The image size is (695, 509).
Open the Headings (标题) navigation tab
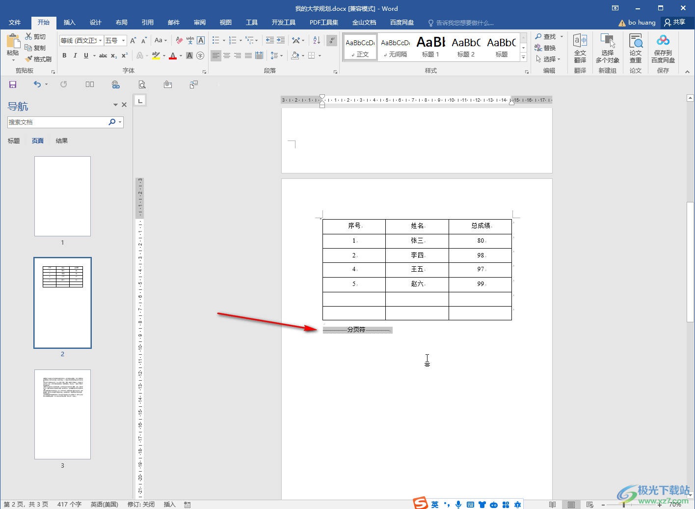(14, 141)
